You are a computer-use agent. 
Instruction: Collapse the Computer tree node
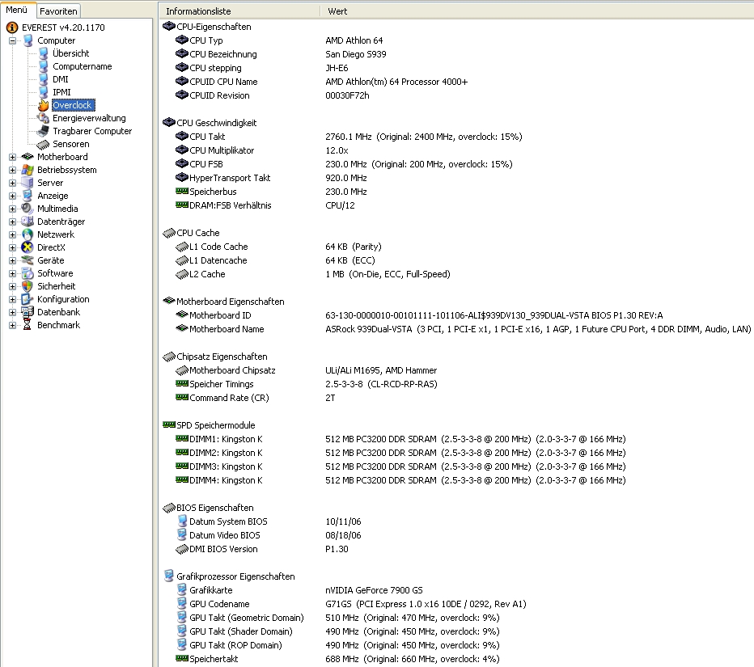tap(12, 41)
